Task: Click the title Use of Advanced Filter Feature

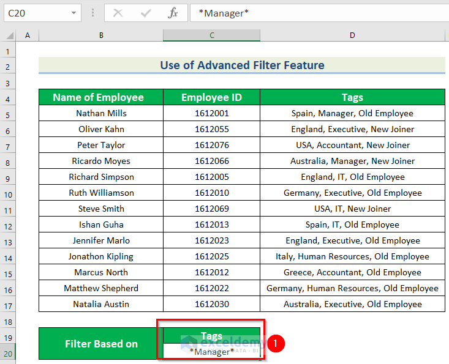Action: [x=242, y=65]
